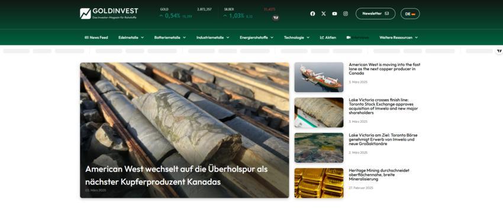Expand the Energierohstoffe dropdown menu
This screenshot has width=503, height=213.
click(x=256, y=37)
